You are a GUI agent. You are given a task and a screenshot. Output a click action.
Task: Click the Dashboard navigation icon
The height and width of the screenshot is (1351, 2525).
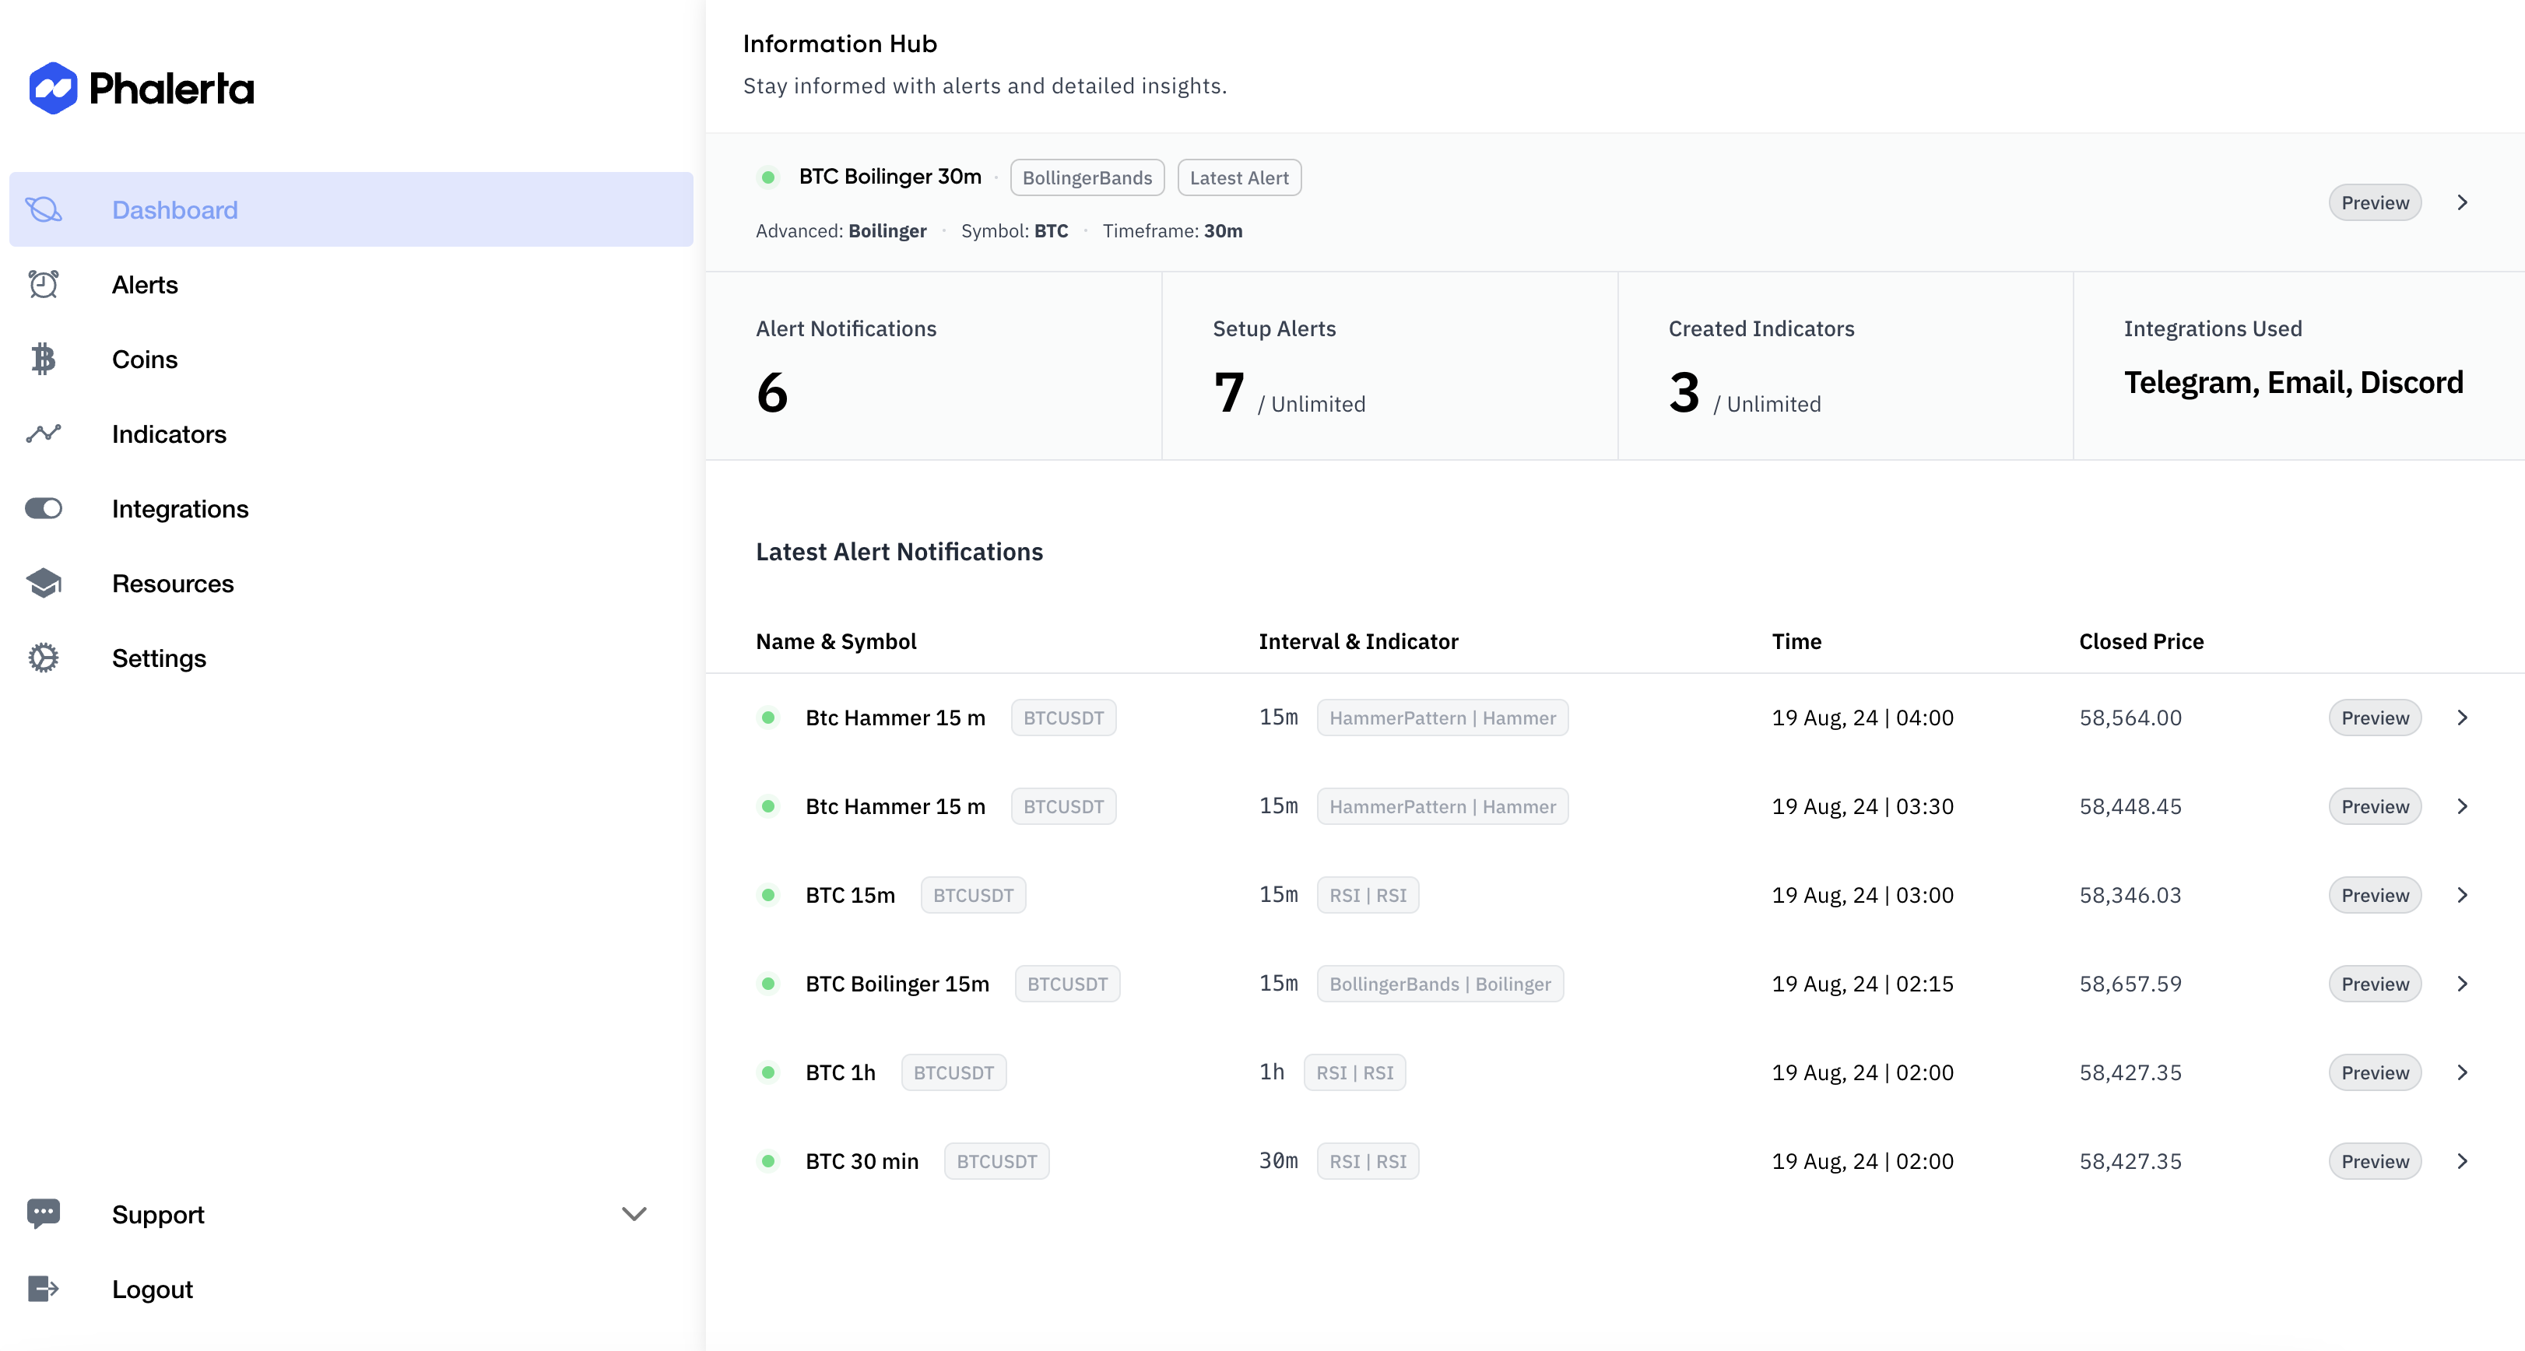pyautogui.click(x=47, y=209)
